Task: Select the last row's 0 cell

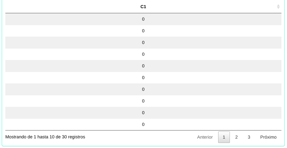Action: [143, 124]
